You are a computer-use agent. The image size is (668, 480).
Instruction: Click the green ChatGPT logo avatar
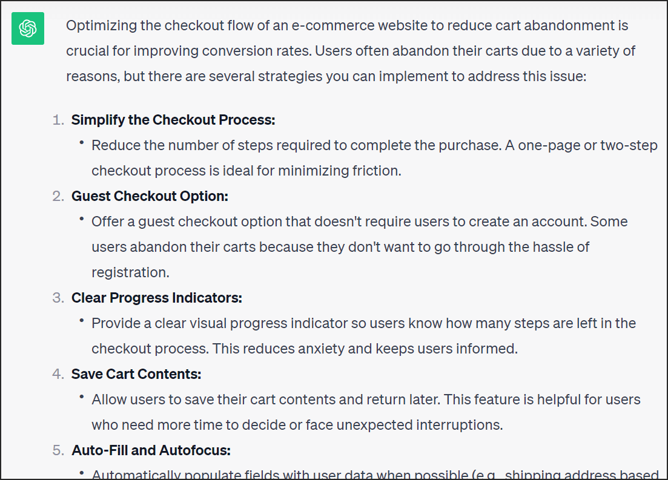pos(28,28)
